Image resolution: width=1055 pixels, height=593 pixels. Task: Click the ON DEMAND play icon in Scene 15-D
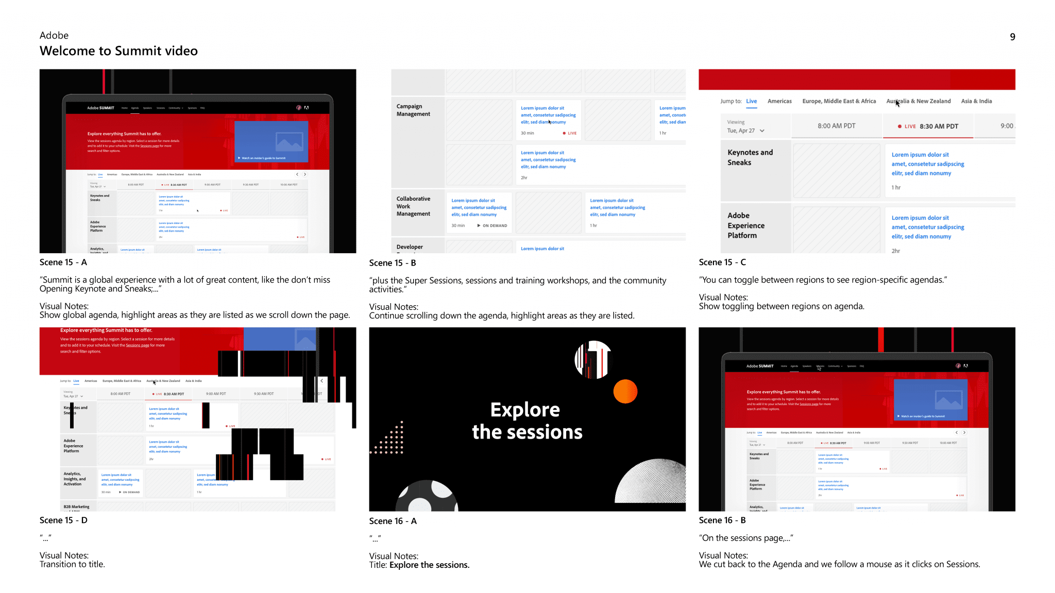(x=120, y=492)
